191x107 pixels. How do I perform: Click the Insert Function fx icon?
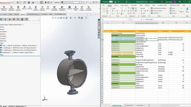[141, 19]
